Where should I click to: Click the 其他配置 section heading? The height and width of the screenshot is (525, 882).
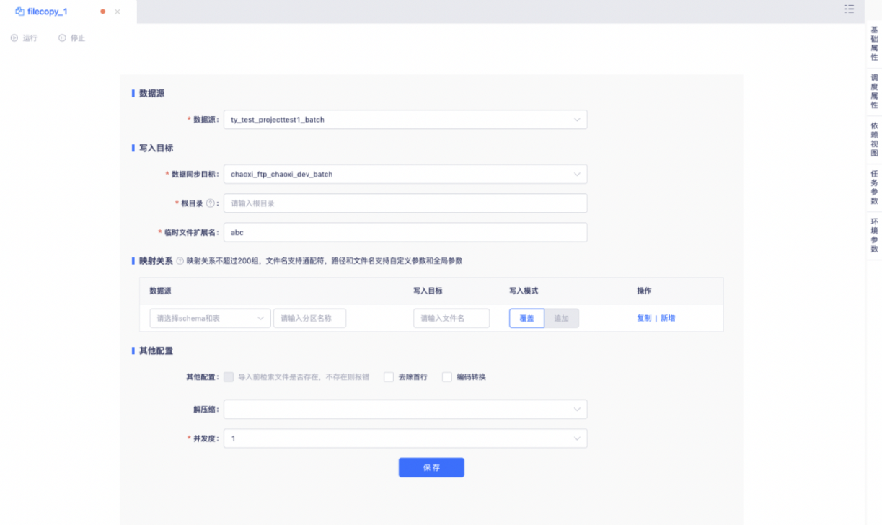click(156, 351)
